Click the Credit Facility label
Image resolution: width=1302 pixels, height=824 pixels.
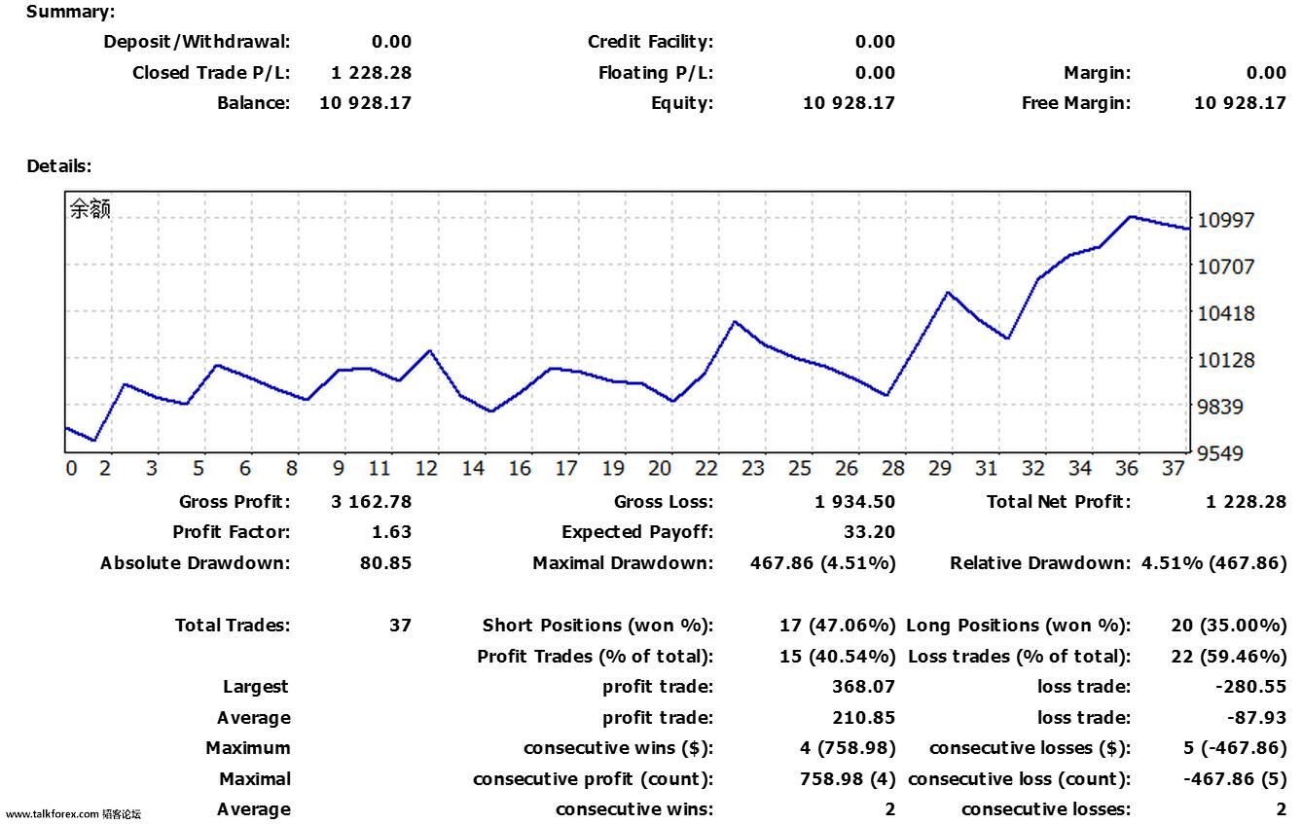click(x=650, y=42)
